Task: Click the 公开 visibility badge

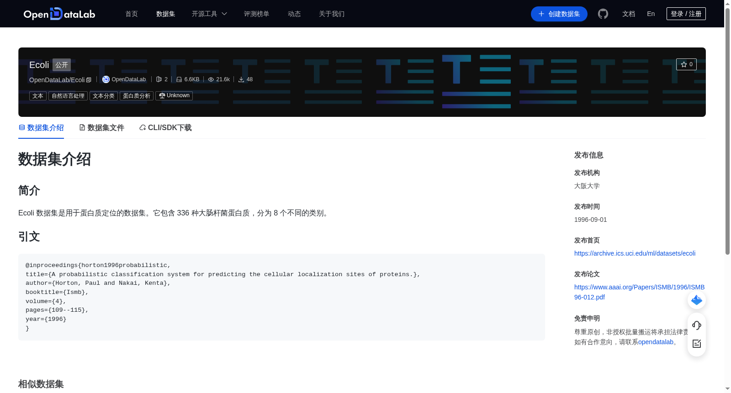Action: (x=62, y=65)
